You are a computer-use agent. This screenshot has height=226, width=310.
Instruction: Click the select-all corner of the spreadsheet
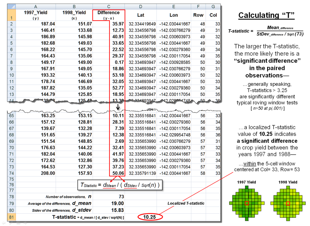12,6
